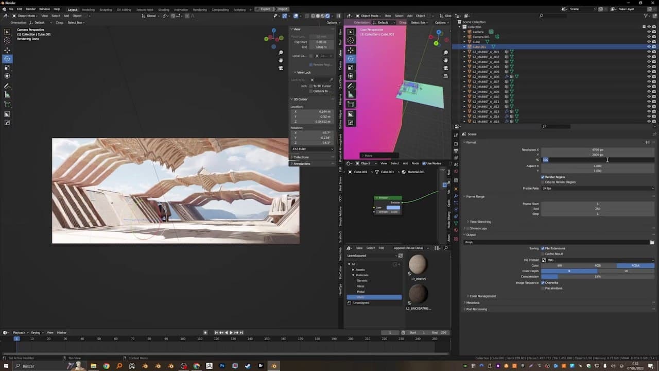Select RGB color mode button
This screenshot has width=659, height=371.
click(598, 265)
